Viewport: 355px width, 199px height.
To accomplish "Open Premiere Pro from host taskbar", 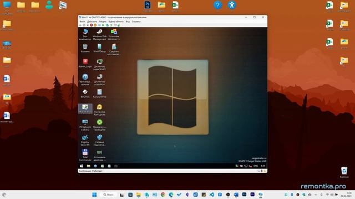I will click(252, 195).
